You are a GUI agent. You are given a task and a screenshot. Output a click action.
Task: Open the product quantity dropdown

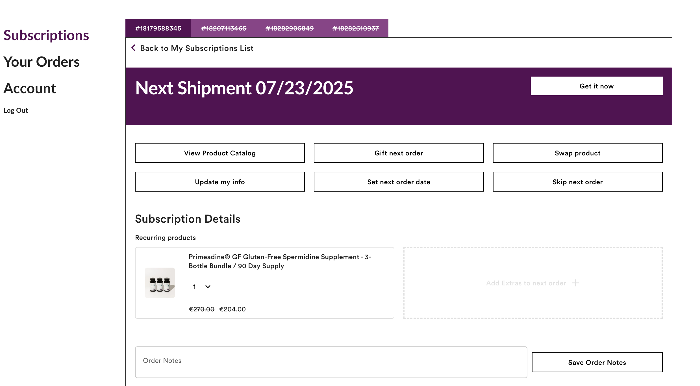(202, 287)
